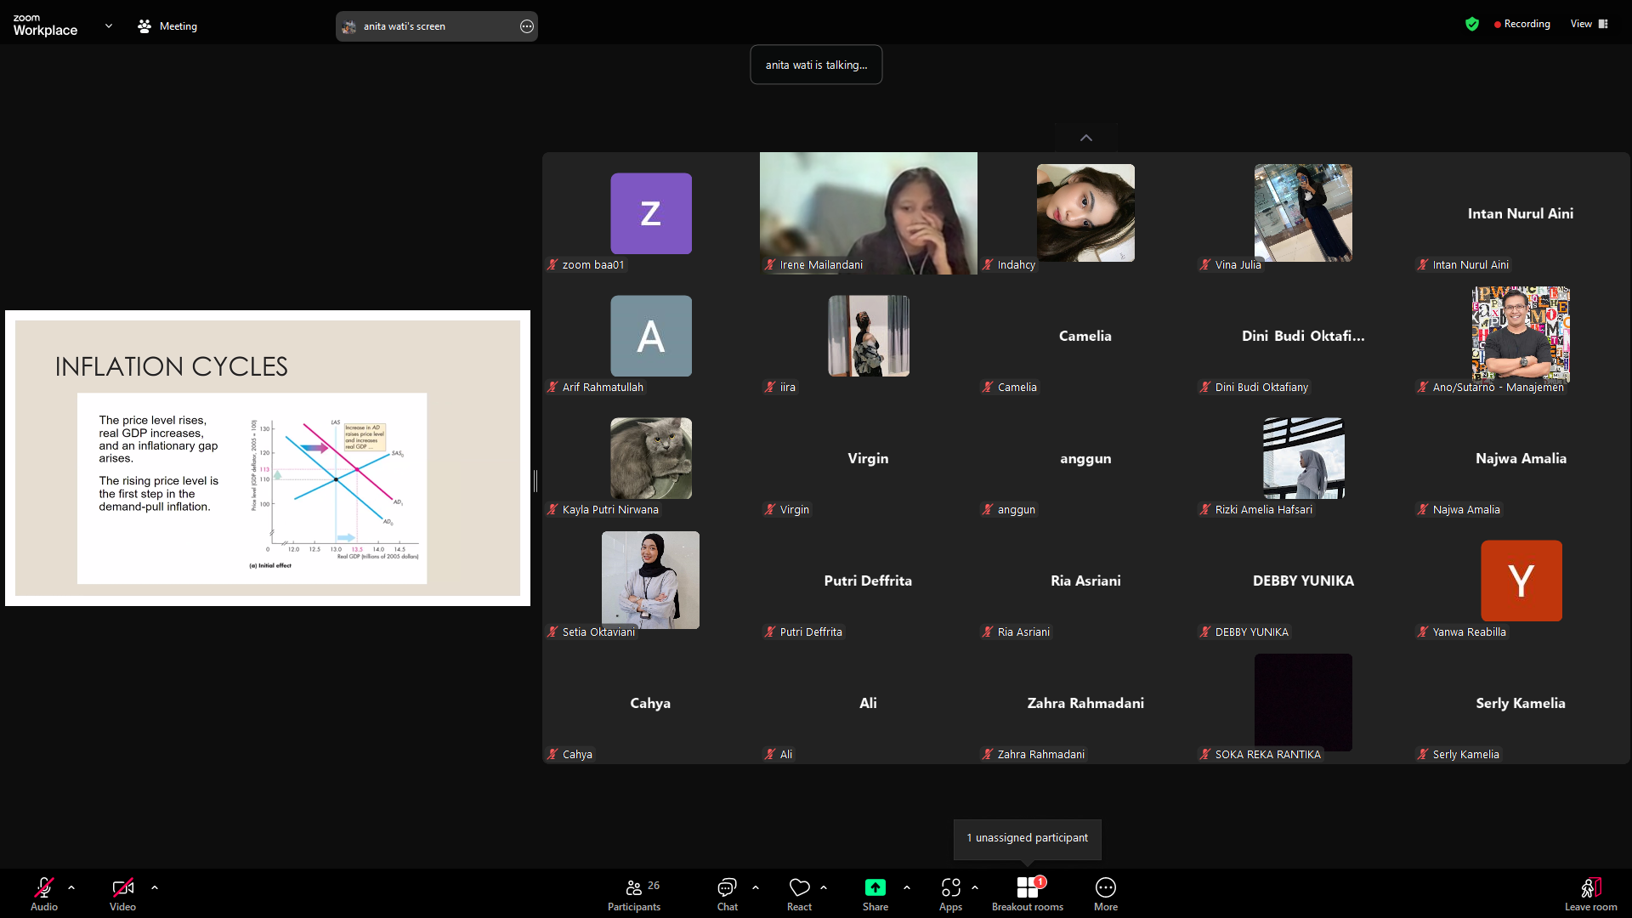The width and height of the screenshot is (1632, 918).
Task: Open the Participants panel
Action: (x=634, y=893)
